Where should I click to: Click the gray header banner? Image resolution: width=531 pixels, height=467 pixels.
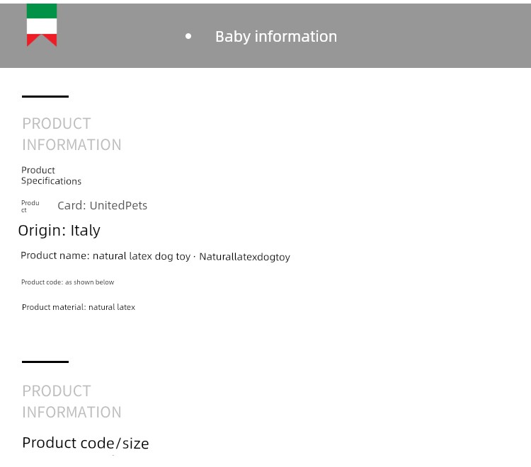(265, 35)
